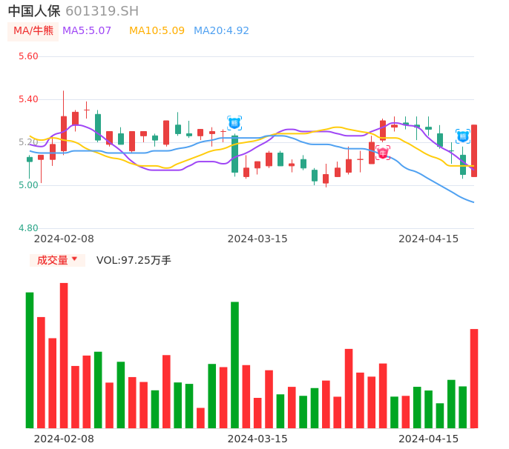Click the MA20:4.92 legend label
Screen dimensions: 509x449
coord(221,31)
